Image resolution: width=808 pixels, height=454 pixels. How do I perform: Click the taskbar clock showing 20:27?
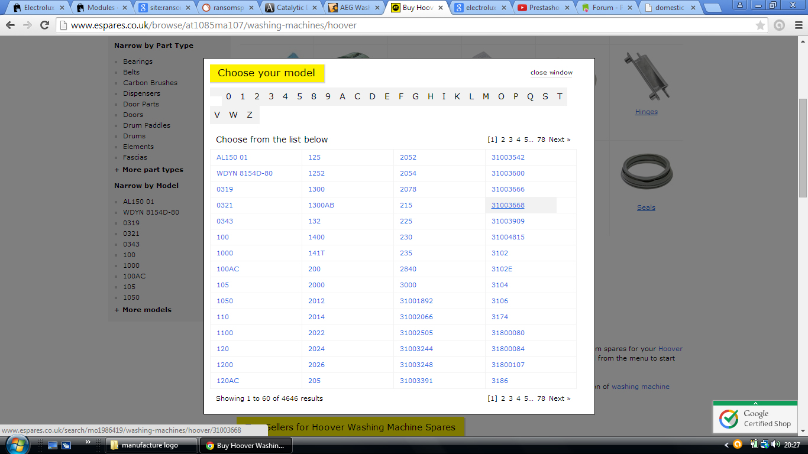(x=792, y=445)
